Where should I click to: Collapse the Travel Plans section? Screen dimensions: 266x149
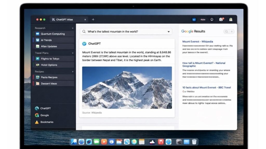coord(73,53)
